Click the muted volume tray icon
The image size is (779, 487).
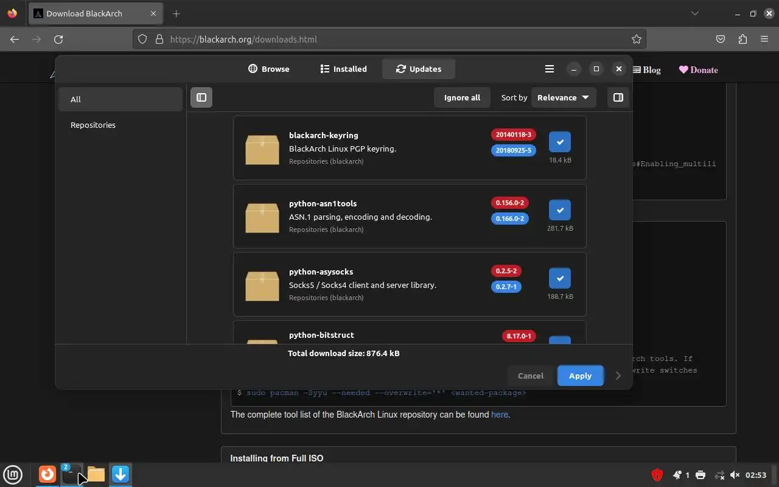(x=735, y=475)
